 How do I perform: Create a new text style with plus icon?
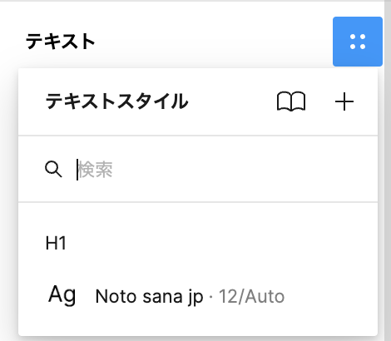[x=344, y=101]
